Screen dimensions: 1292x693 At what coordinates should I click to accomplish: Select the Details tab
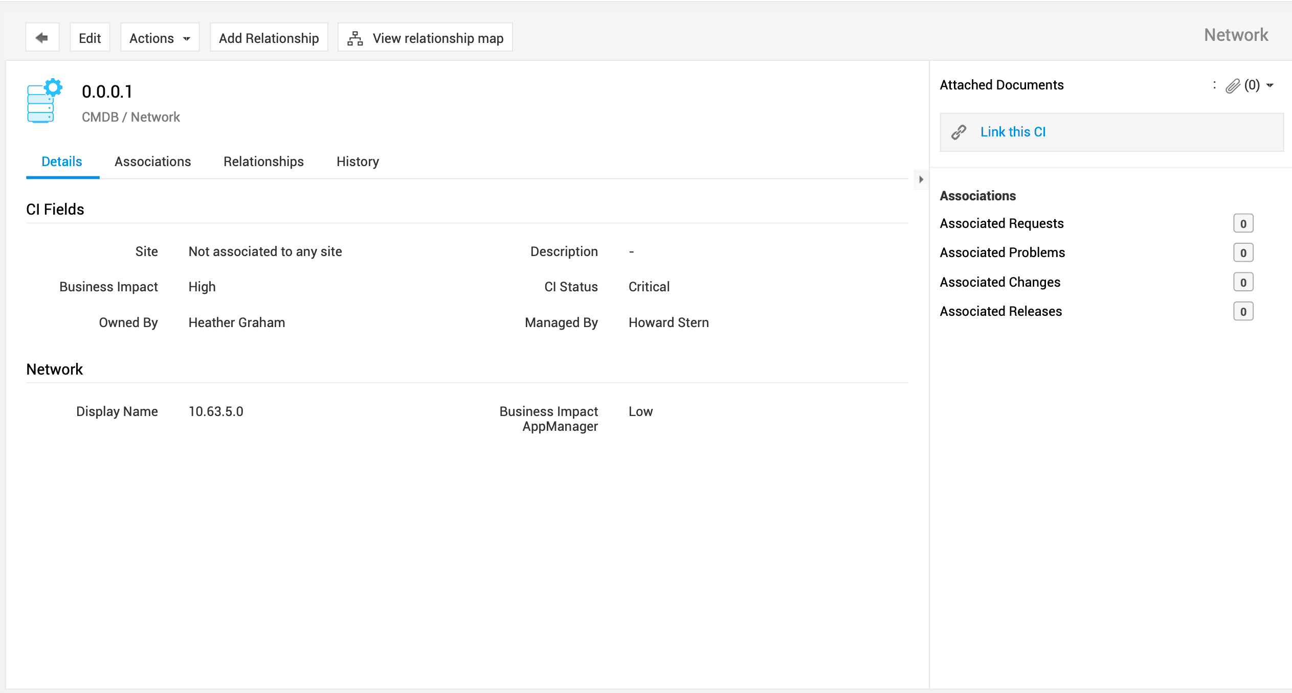[x=61, y=161]
